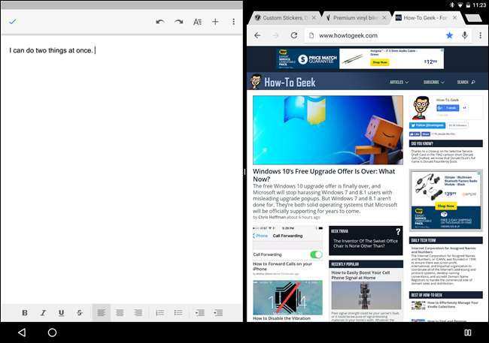Click the cell tower article thumbnail
Screen dimensions: 489x343
pos(366,296)
